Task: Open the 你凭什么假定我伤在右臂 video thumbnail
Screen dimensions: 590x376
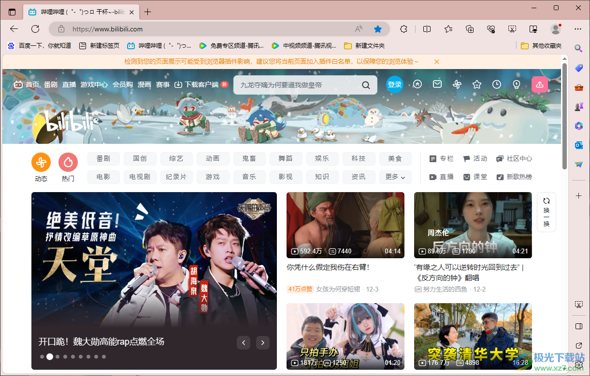Action: click(345, 225)
